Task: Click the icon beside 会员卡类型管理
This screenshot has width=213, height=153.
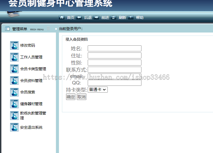Action: tap(15, 69)
